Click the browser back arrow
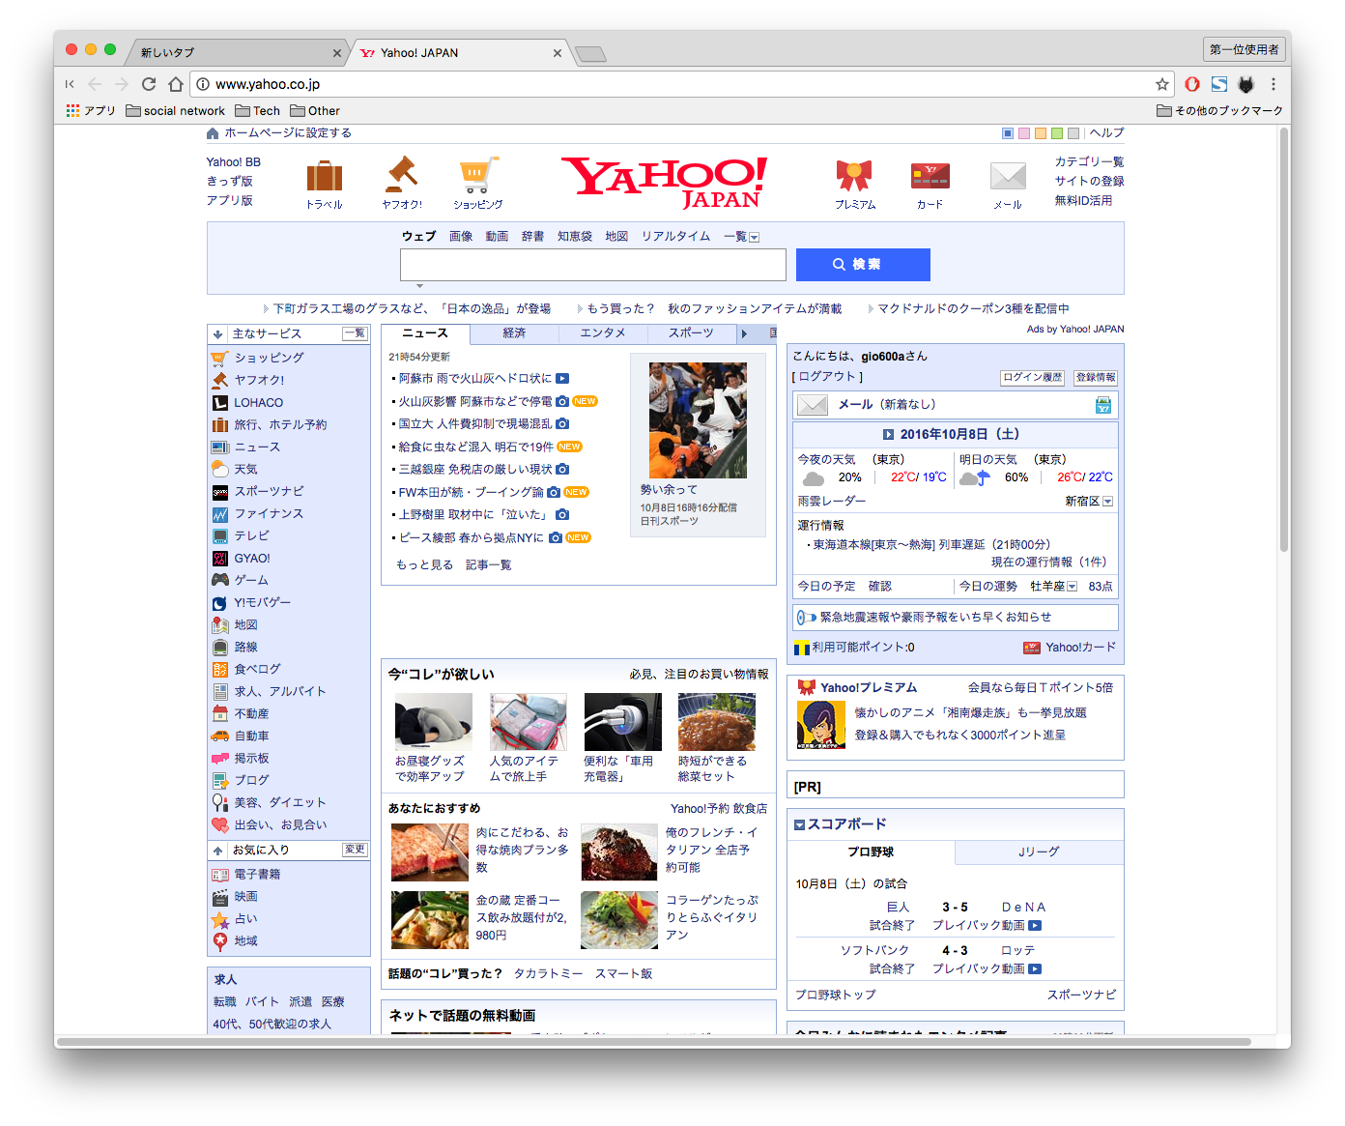Image resolution: width=1345 pixels, height=1126 pixels. click(x=95, y=84)
